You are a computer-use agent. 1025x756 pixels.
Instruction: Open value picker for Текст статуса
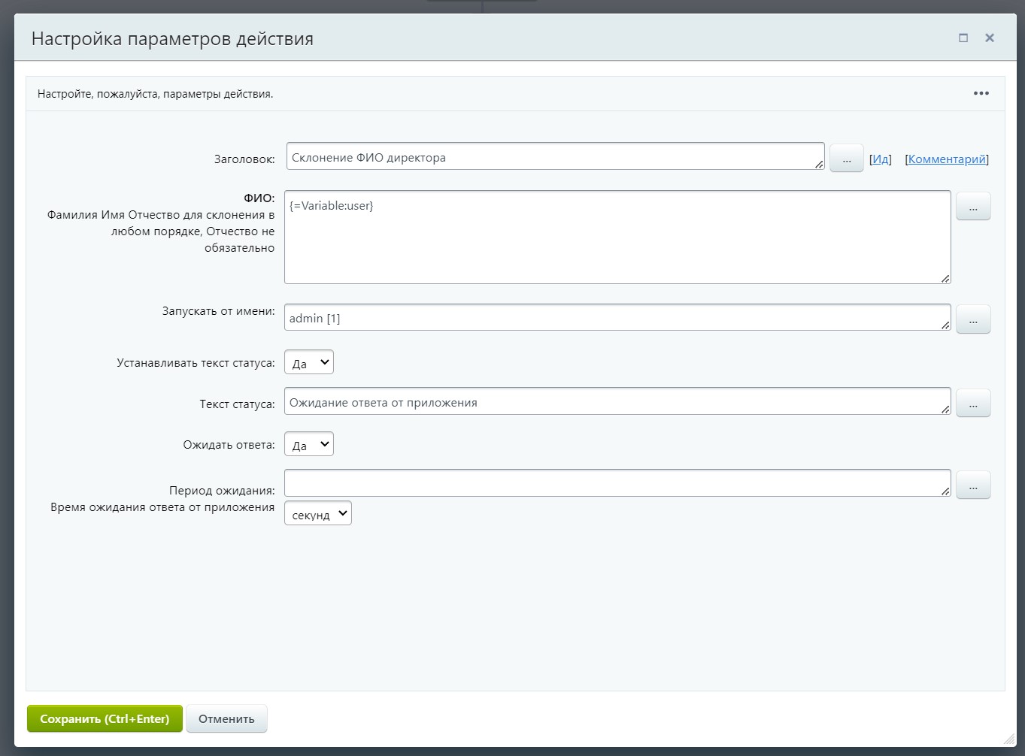[x=972, y=404]
